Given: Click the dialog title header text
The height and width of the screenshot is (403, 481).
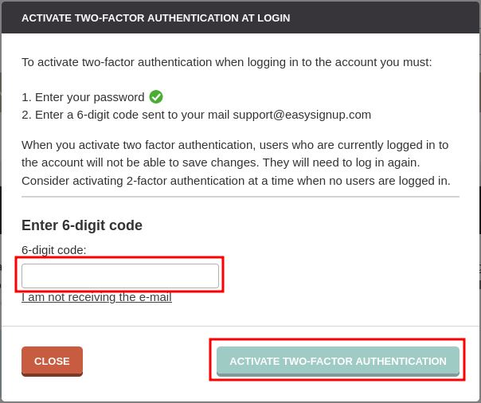Looking at the screenshot, I should point(155,18).
